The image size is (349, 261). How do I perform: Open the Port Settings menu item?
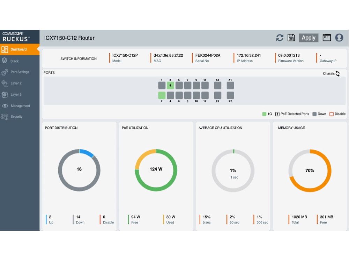click(20, 72)
